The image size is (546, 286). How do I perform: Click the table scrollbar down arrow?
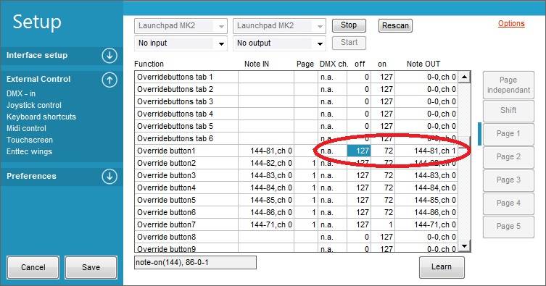[x=464, y=246]
